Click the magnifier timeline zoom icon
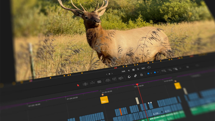Viewport: 215px width, 121px height. click(x=164, y=71)
